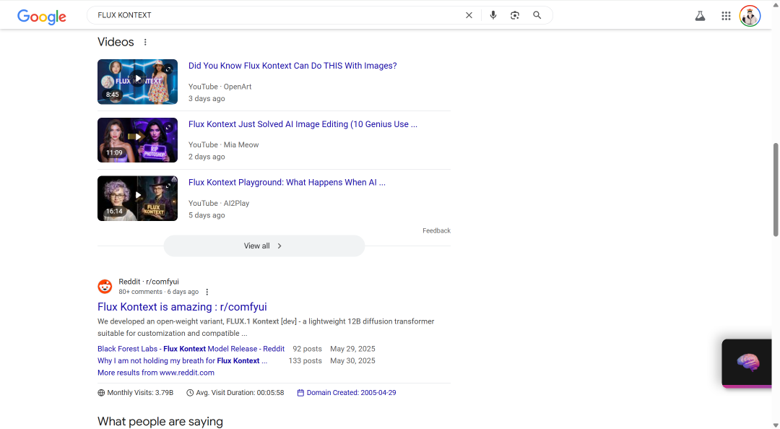Image resolution: width=780 pixels, height=429 pixels.
Task: Click the magnifier search icon
Action: tap(537, 15)
